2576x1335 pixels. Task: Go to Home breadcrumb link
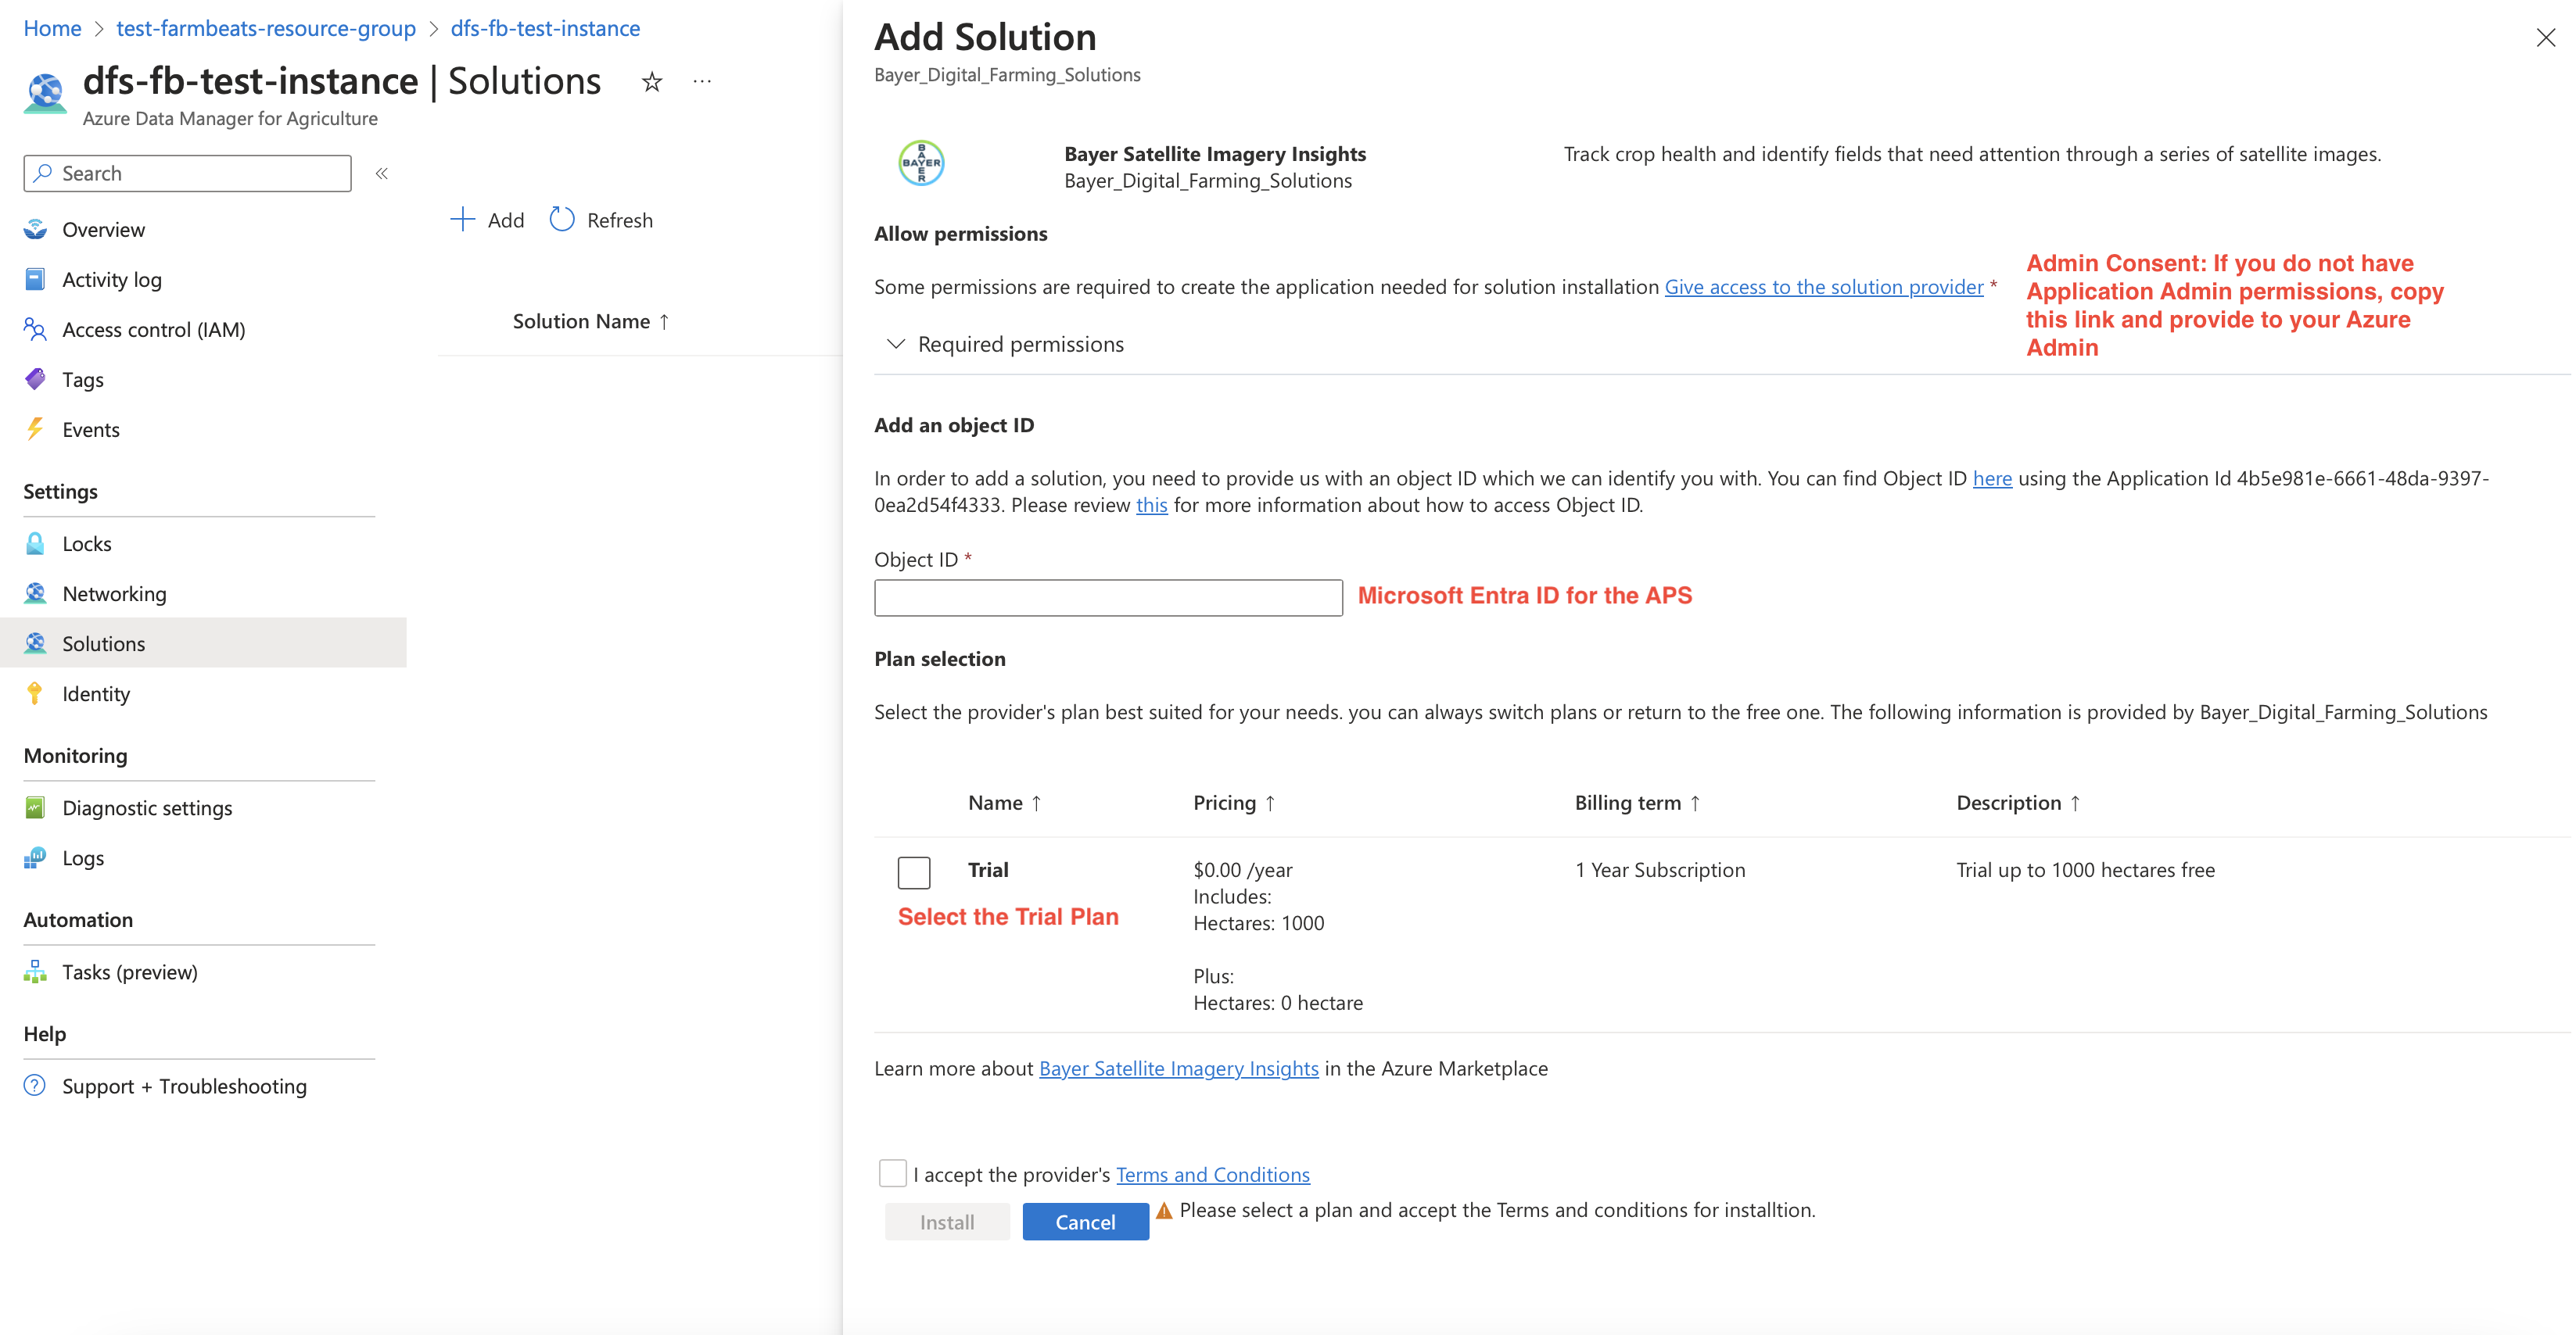coord(52,28)
